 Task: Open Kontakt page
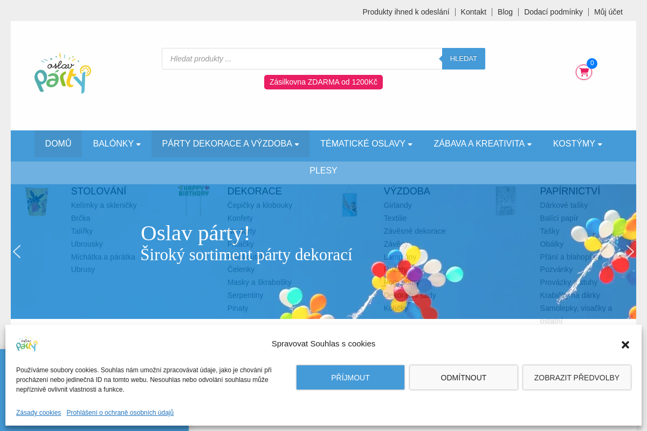[x=473, y=12]
